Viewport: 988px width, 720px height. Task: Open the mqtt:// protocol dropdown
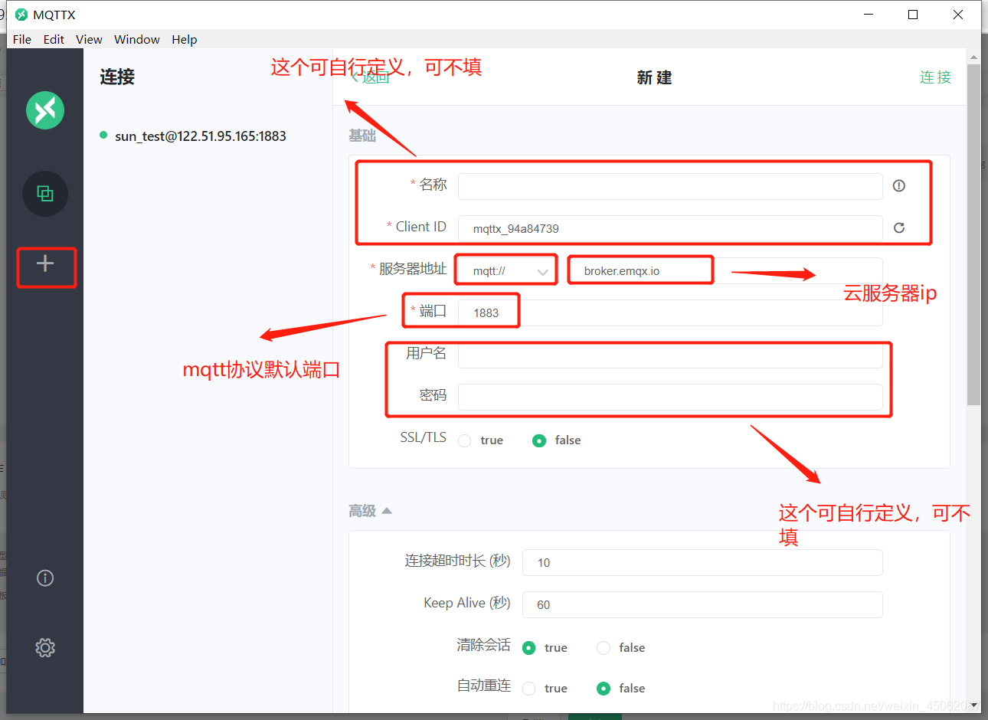click(509, 271)
